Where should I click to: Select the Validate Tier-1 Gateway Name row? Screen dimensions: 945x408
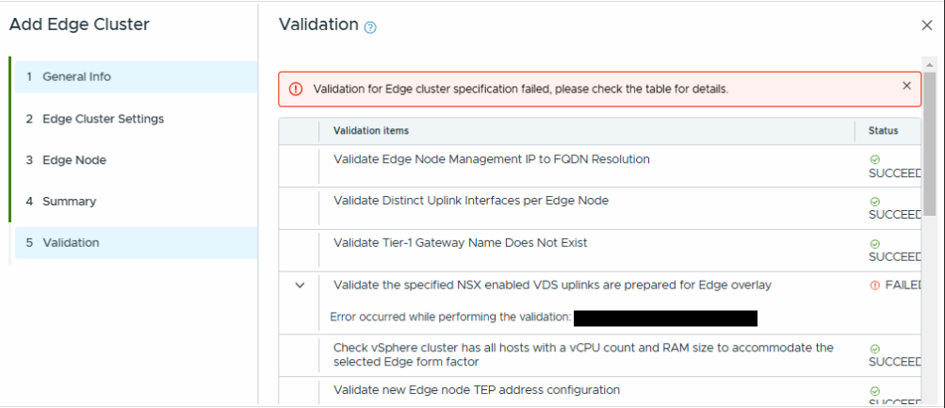tap(461, 243)
